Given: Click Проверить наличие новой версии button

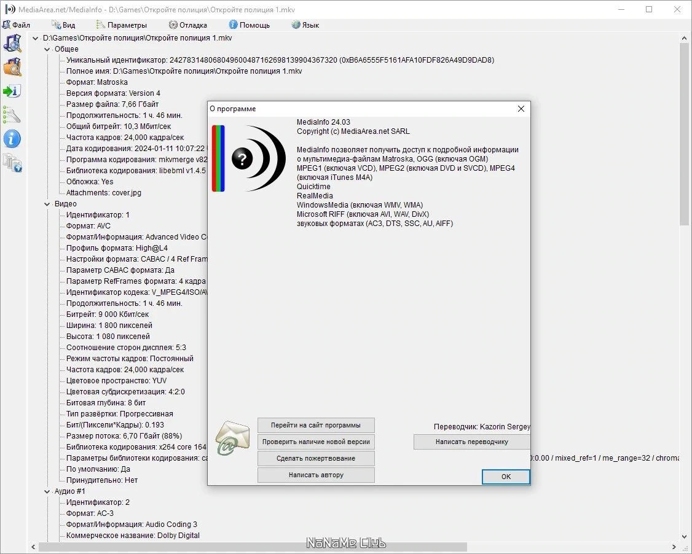Looking at the screenshot, I should tap(316, 442).
